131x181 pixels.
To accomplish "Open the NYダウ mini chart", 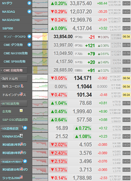I will pyautogui.click(x=40, y=4).
